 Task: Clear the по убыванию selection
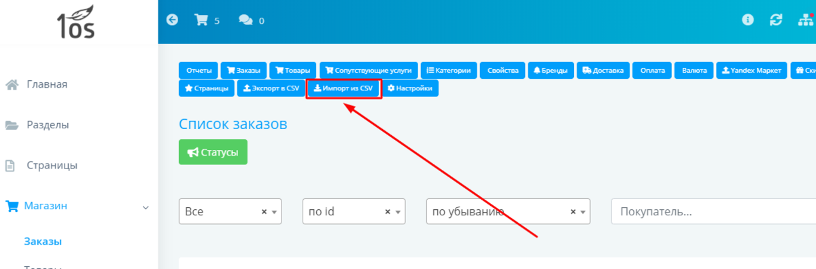[573, 211]
